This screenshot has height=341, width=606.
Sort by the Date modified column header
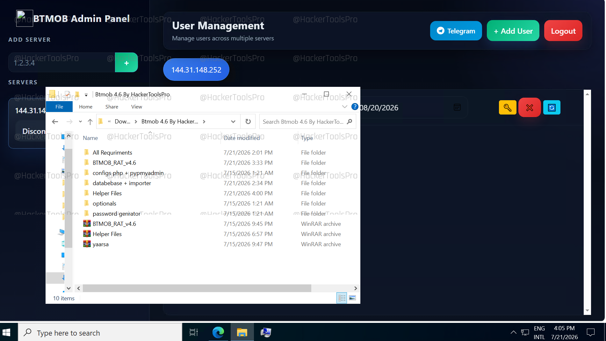coord(242,138)
